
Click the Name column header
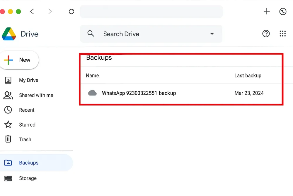point(92,76)
